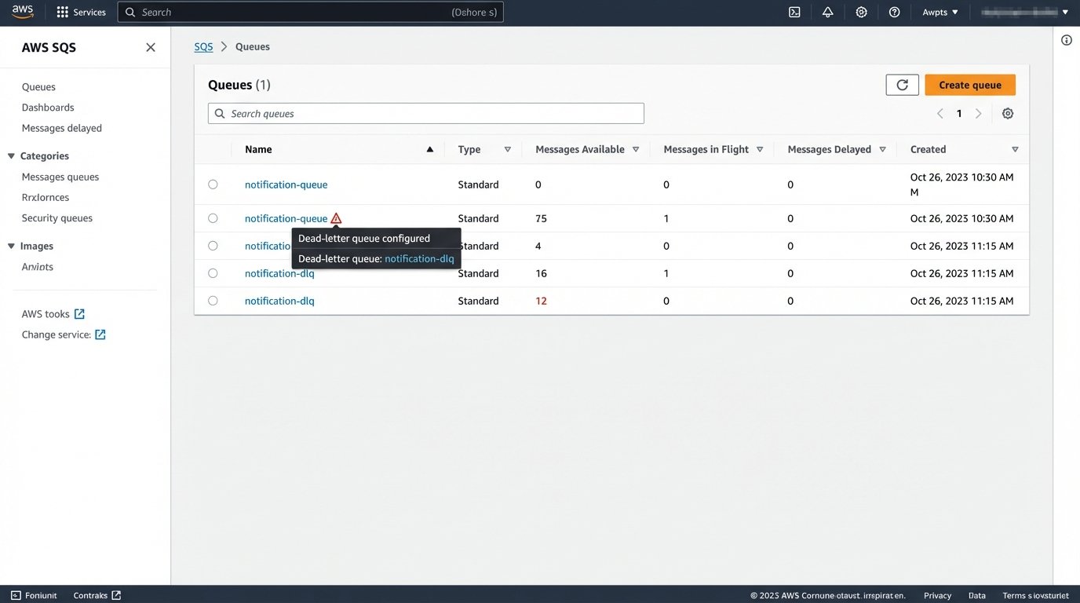Click the red warning triangle icon

(336, 218)
